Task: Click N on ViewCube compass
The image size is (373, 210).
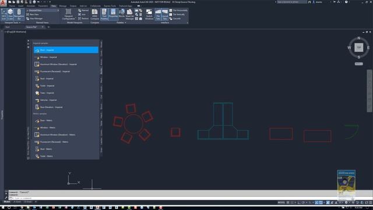Action: pyautogui.click(x=359, y=38)
